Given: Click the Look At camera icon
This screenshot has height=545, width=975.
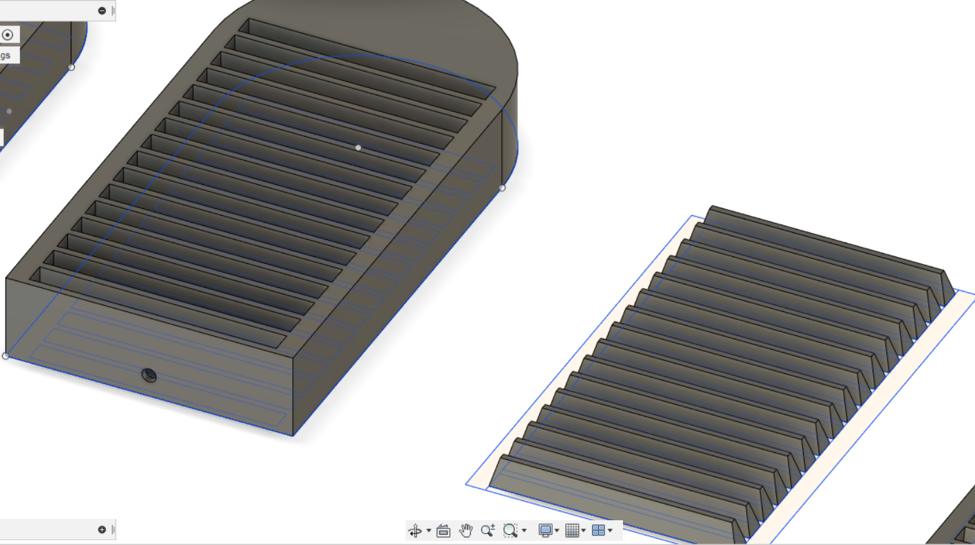Looking at the screenshot, I should [x=443, y=531].
